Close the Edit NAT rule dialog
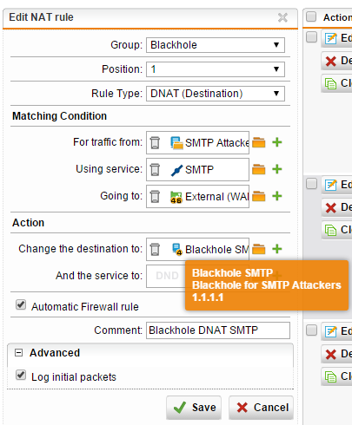 (x=282, y=17)
